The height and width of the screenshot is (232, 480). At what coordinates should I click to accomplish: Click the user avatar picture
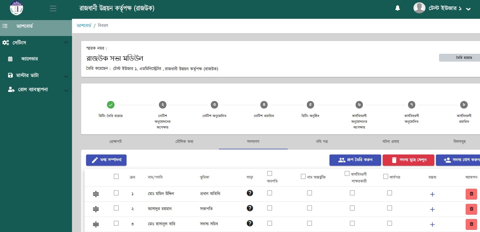pos(419,8)
